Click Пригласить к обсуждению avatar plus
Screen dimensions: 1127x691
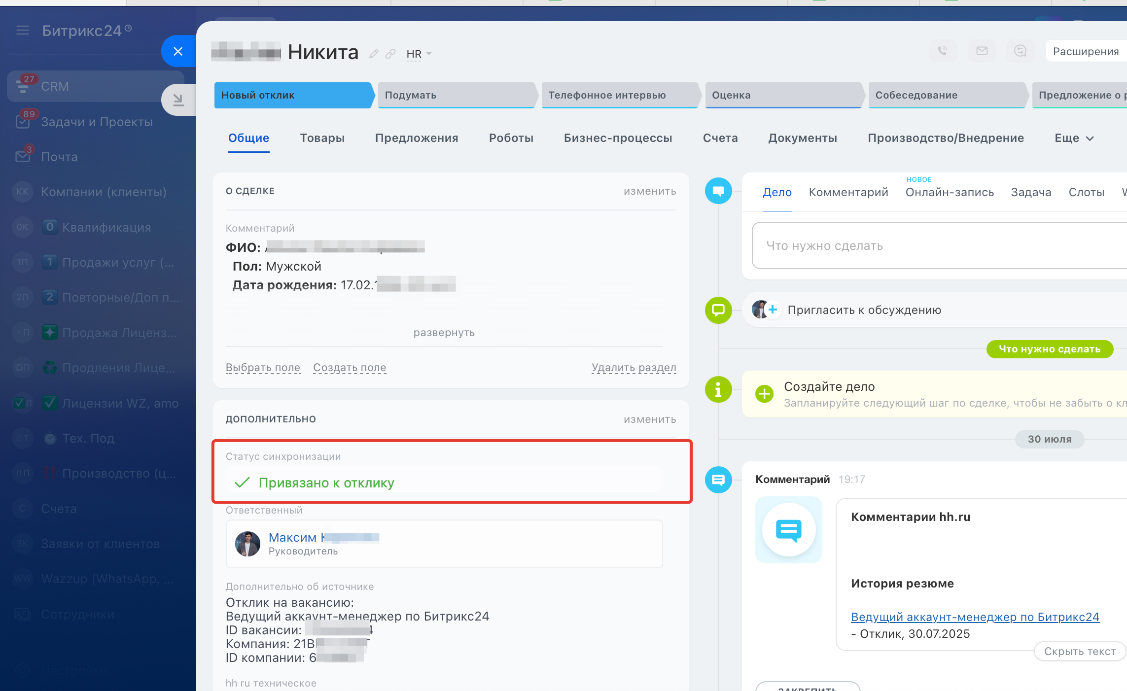[773, 310]
